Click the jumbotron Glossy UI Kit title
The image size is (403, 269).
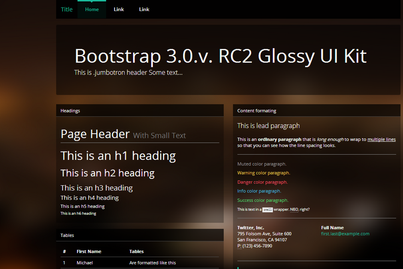(x=220, y=56)
